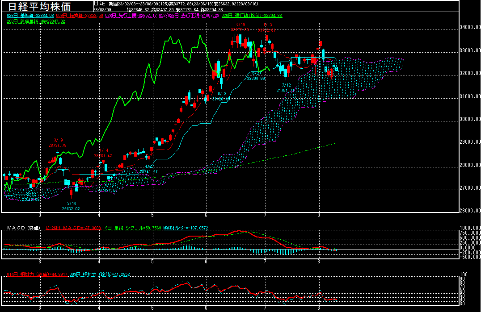Click the 33000.00 price axis label
Image resolution: width=481 pixels, height=312 pixels.
click(x=470, y=50)
